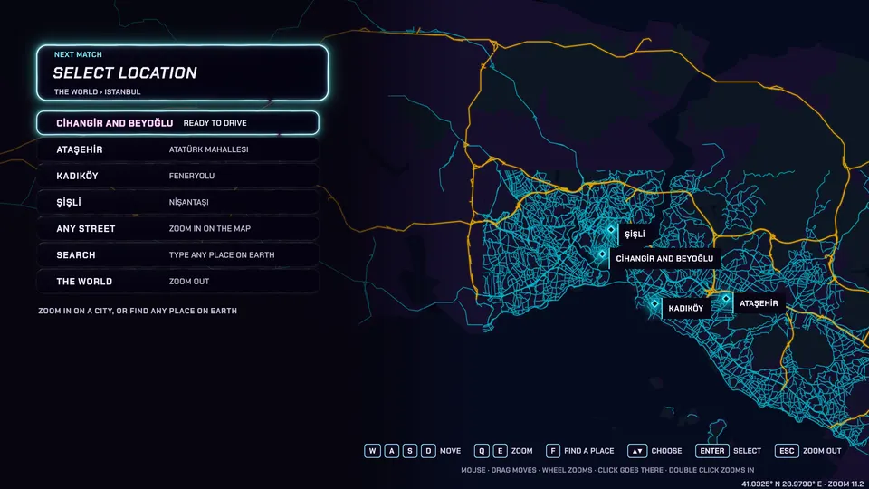Click the Cihangir and Beyoğlu map label
This screenshot has height=489, width=869.
664,258
